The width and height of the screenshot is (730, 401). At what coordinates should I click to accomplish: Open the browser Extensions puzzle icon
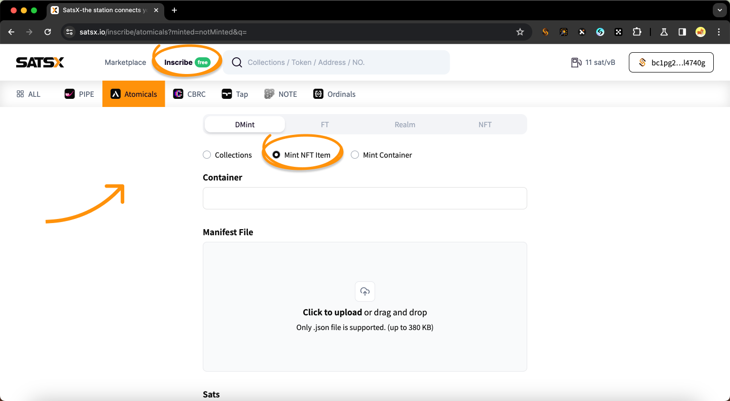click(x=637, y=32)
